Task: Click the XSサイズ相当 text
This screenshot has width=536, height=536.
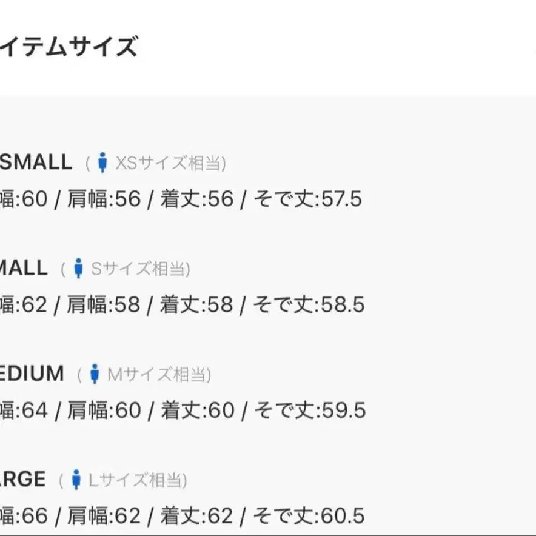Action: point(171,163)
